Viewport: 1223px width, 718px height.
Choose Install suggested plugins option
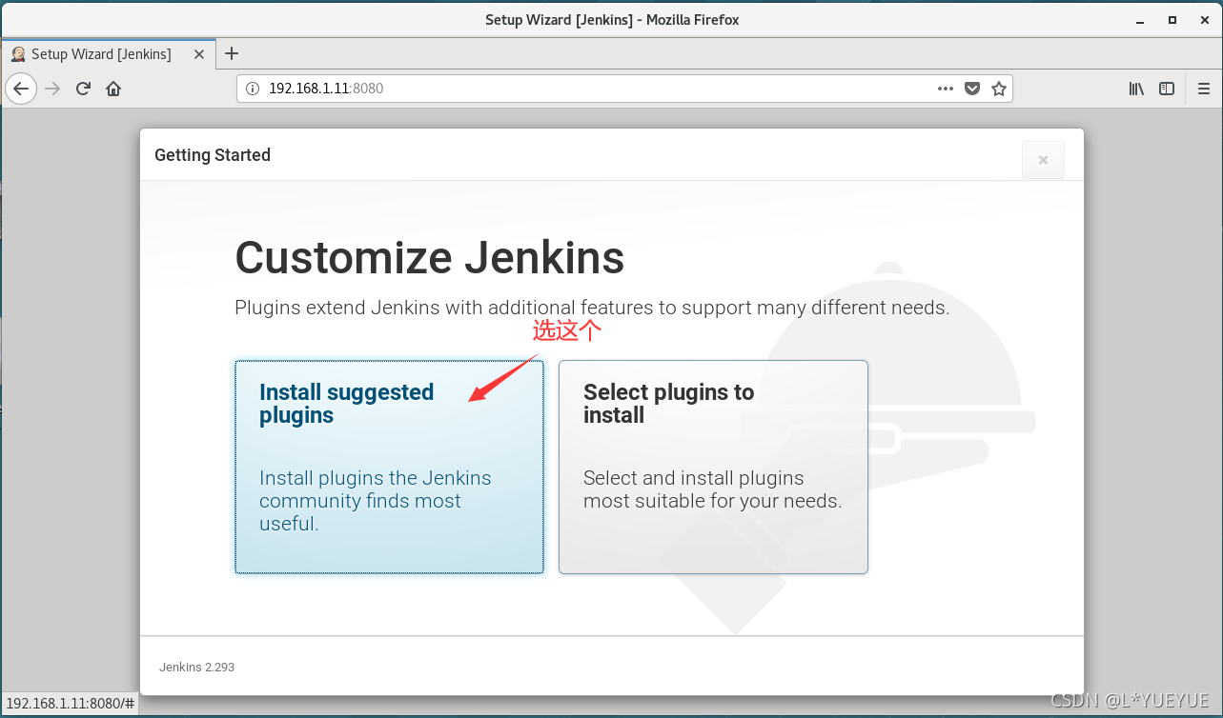[389, 467]
